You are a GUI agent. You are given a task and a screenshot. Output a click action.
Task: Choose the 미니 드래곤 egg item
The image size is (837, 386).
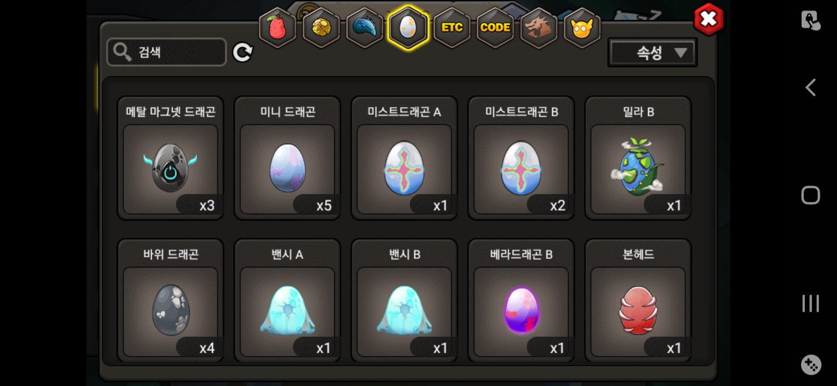click(x=288, y=158)
